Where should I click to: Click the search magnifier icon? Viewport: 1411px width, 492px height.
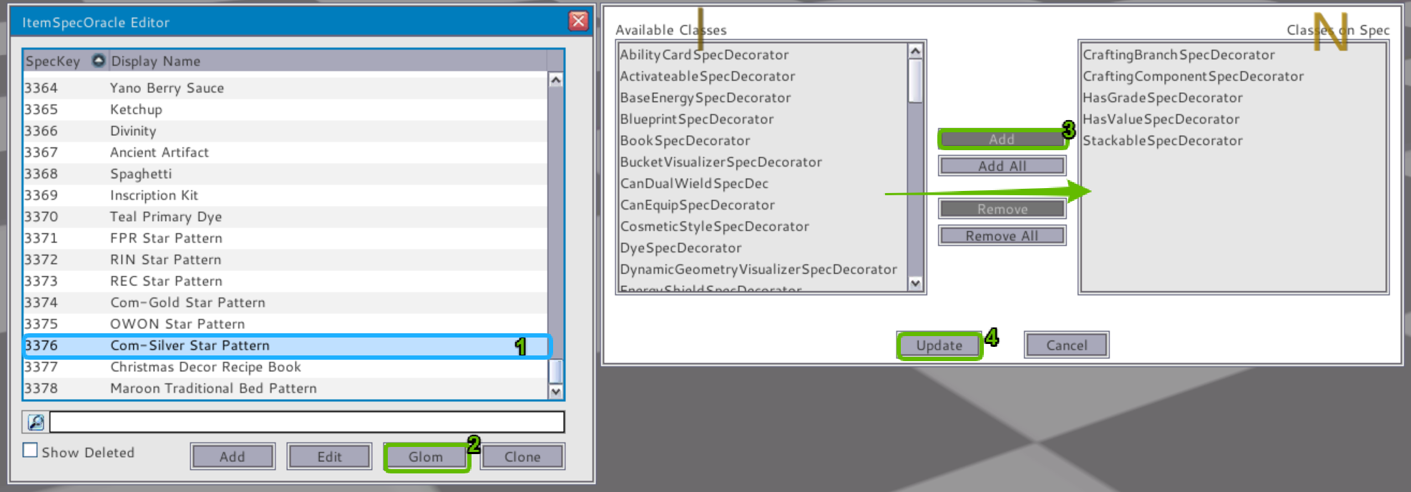tap(36, 423)
